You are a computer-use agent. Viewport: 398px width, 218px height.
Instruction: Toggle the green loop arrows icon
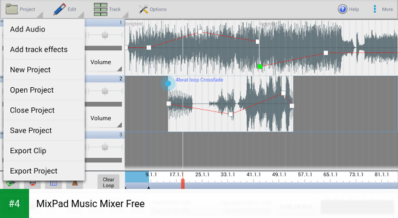click(x=11, y=183)
